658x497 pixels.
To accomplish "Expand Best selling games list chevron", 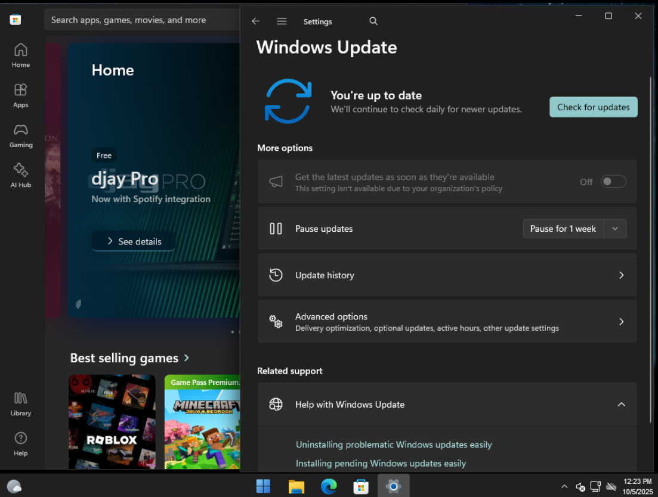I will [x=187, y=358].
